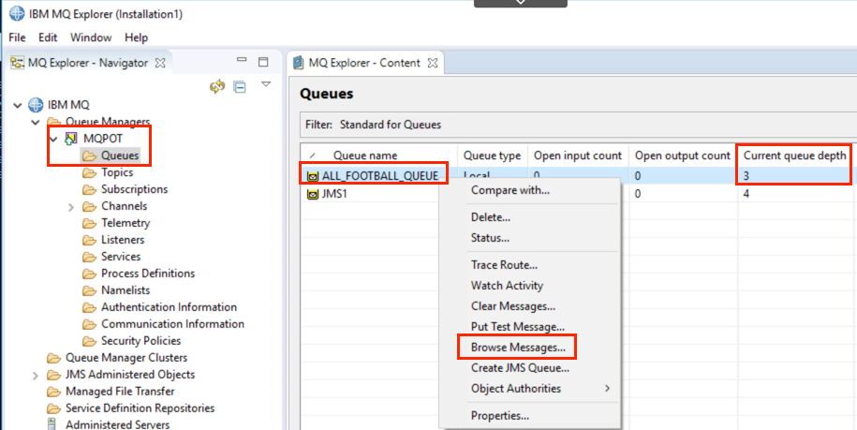Choose Delete... in context menu
The image size is (857, 430).
[x=491, y=217]
